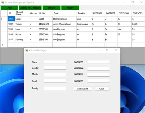Viewport: 145px width, 113px height.
Task: Click email cell hhh@qq.com
Action: click(x=65, y=35)
